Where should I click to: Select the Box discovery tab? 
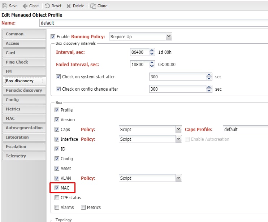[24, 81]
